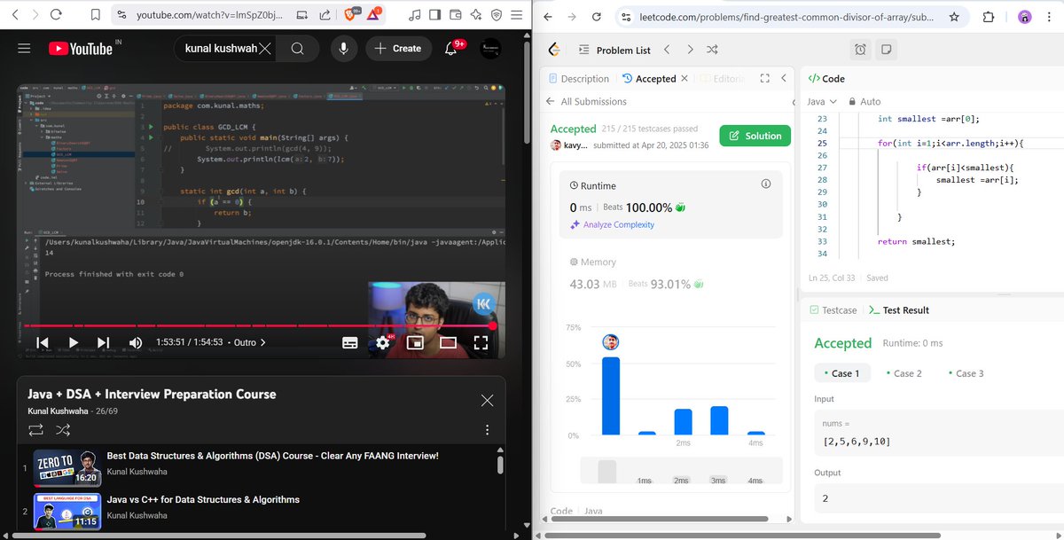Open the Brave Wallet icon

pyautogui.click(x=456, y=15)
